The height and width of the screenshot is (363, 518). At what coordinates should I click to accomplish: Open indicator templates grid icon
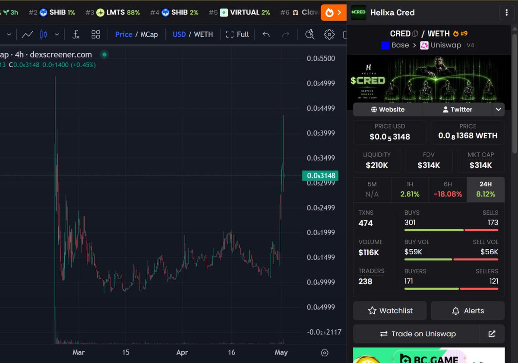96,34
